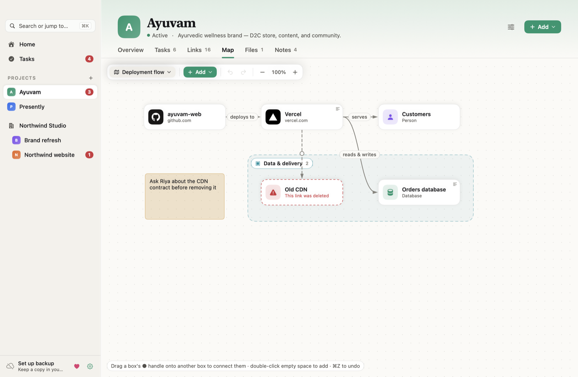This screenshot has width=578, height=377.
Task: Click the Customers person icon
Action: [x=390, y=117]
